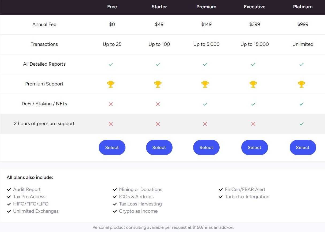The image size is (325, 232).
Task: Click the All Detailed Reports checkmark for Platinum
Action: point(301,64)
